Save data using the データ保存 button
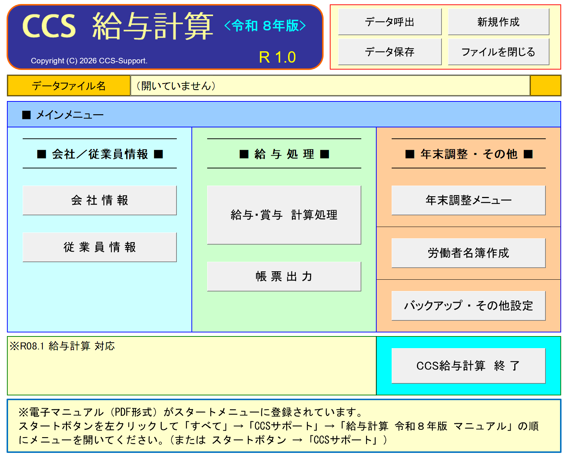This screenshot has width=567, height=458. coord(389,52)
